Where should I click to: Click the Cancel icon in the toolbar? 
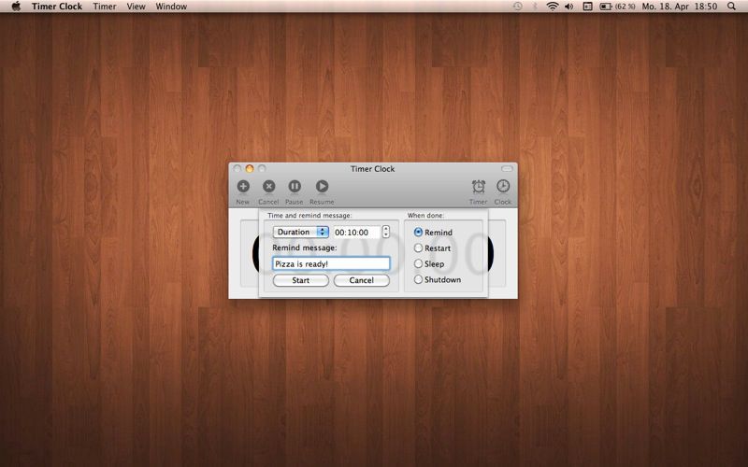pos(269,186)
